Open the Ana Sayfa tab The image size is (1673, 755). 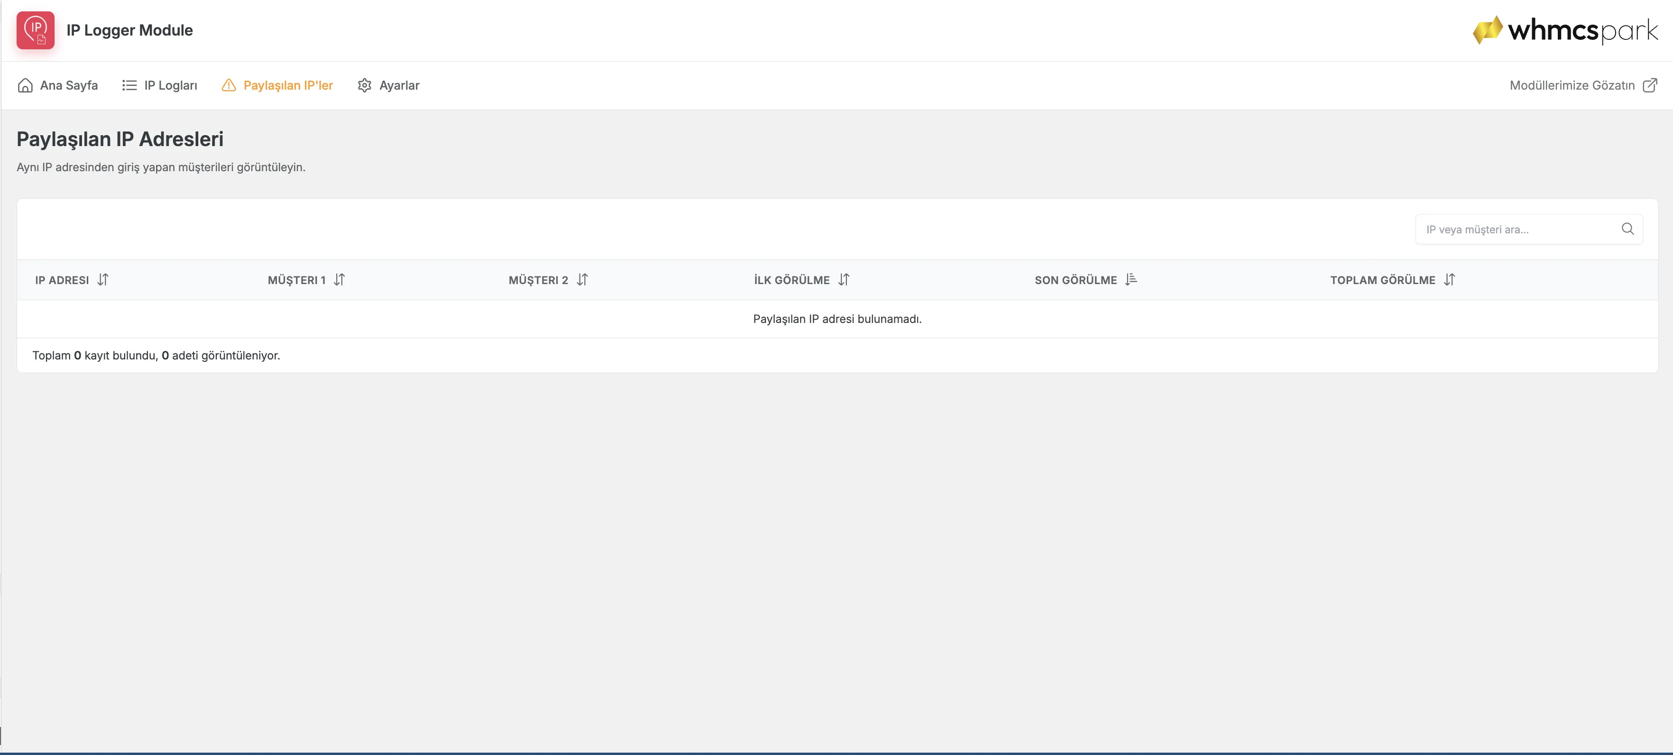tap(58, 85)
